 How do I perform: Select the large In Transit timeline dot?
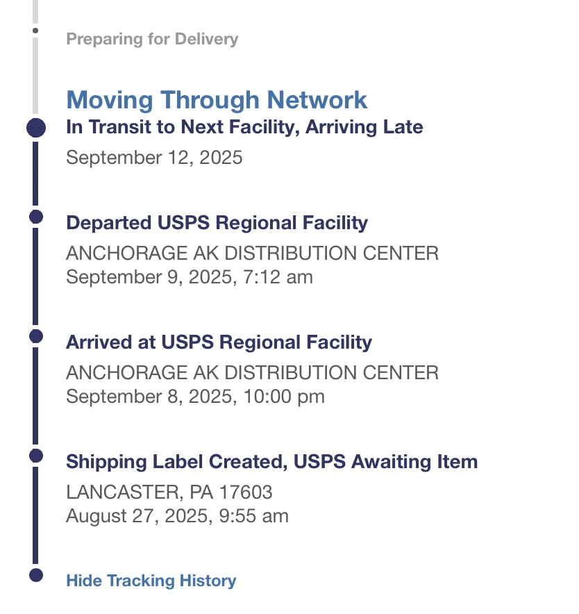coord(36,128)
